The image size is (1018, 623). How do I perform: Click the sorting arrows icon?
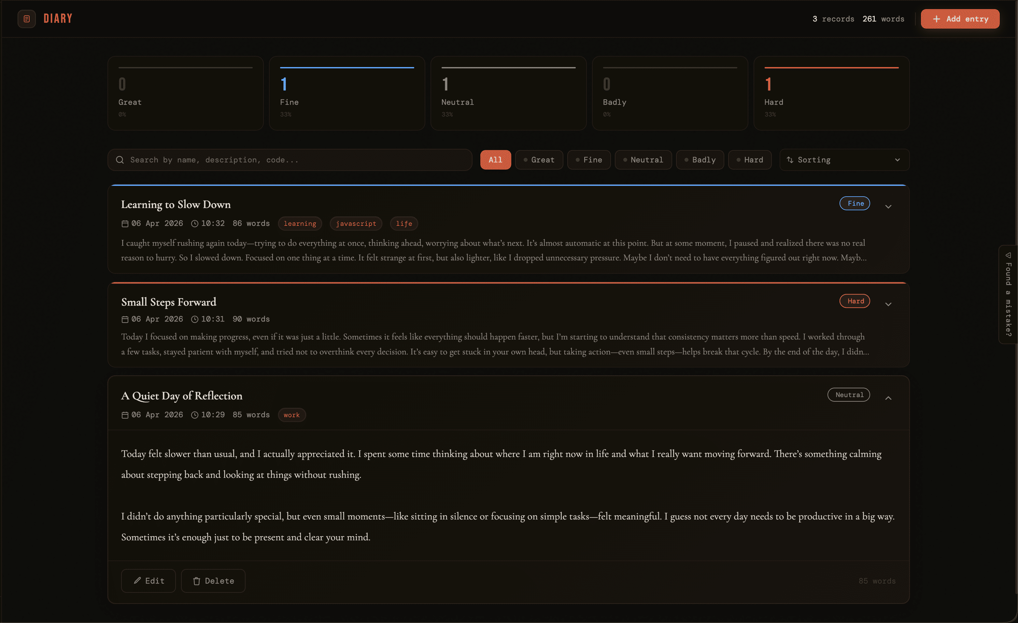pyautogui.click(x=789, y=160)
